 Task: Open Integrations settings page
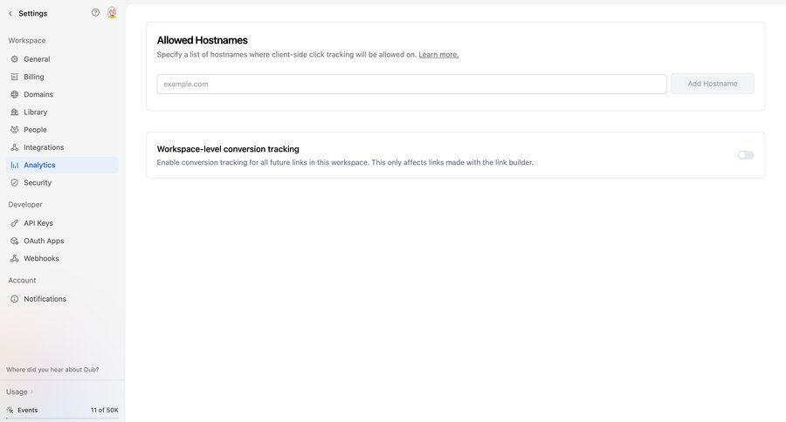[62, 147]
